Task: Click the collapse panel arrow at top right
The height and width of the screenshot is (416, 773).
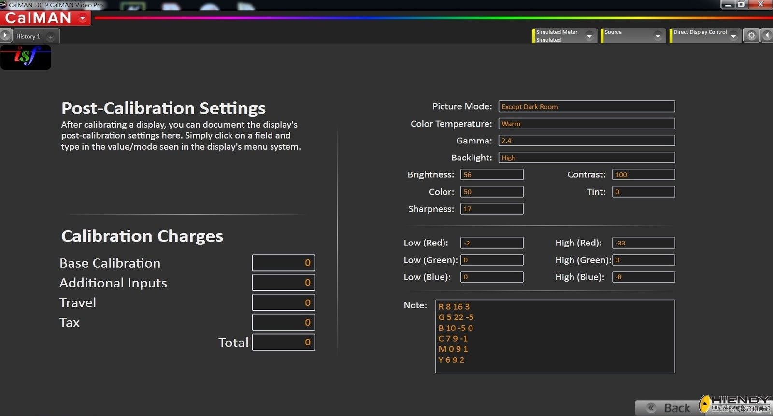Action: pos(767,35)
